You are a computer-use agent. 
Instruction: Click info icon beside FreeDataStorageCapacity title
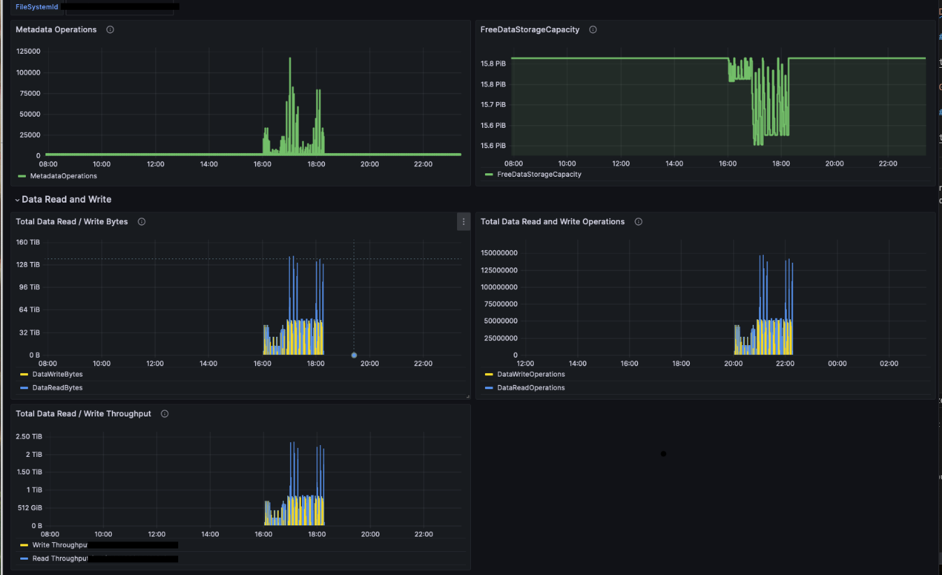[x=593, y=30]
